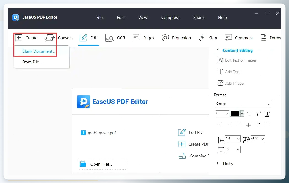
Task: Minimize the EaseUS PDF Editor window
Action: pos(257,13)
